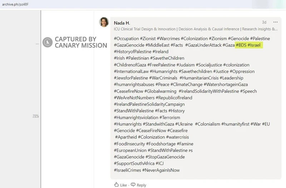Click the 3d timestamp on the comment
The image size is (286, 188).
264,22
